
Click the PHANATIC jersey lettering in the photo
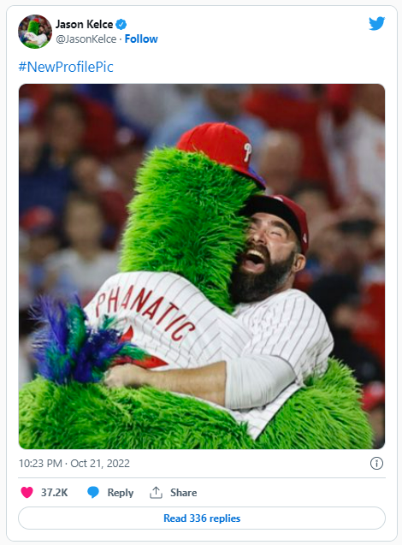145,311
